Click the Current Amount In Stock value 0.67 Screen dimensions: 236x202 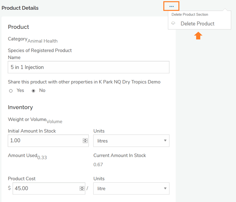point(98,165)
